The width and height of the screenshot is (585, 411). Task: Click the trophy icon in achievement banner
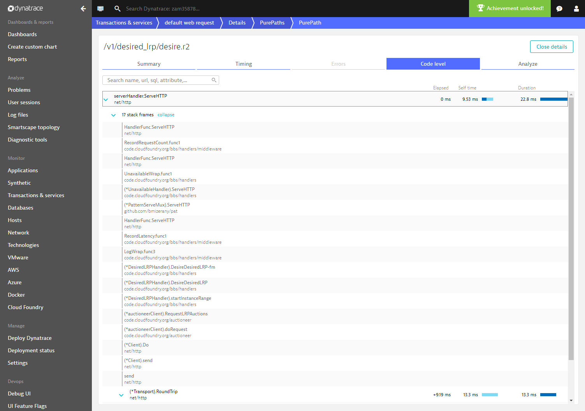[x=481, y=8]
